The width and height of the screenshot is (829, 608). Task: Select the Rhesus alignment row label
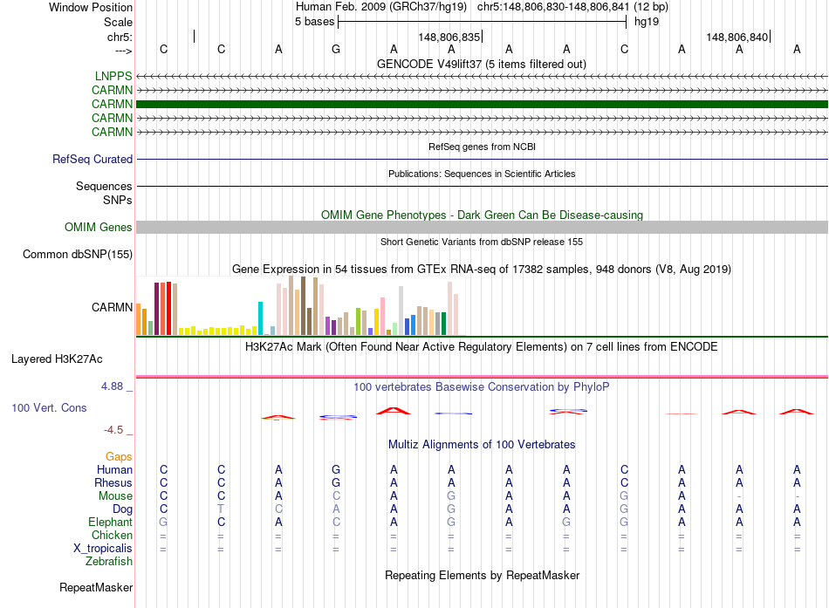[113, 482]
